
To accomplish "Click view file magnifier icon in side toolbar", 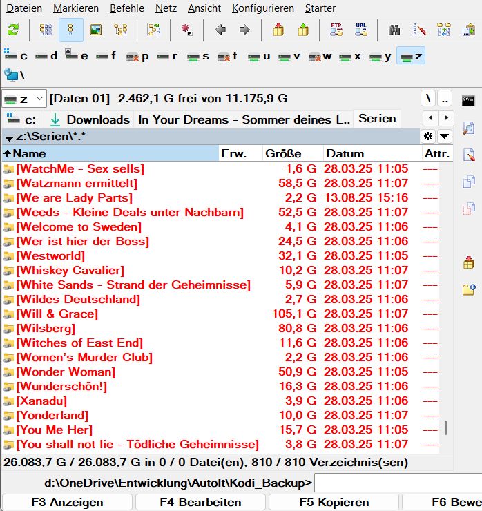I will (x=469, y=128).
